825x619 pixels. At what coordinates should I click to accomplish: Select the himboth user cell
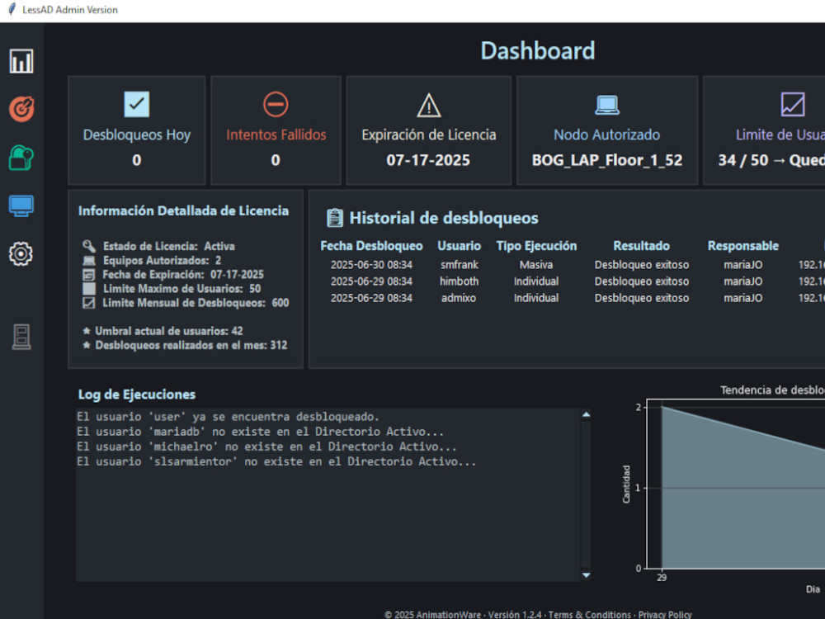[460, 281]
